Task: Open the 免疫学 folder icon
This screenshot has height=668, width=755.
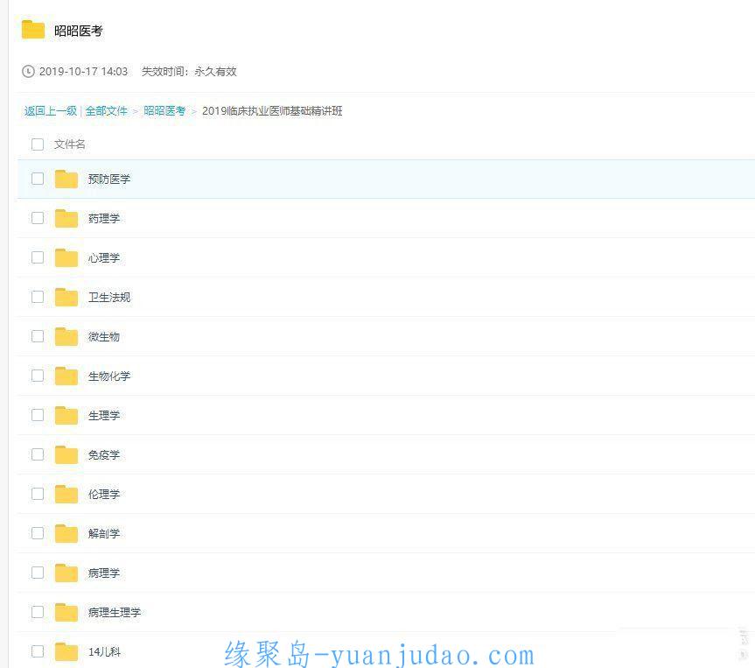Action: [66, 454]
